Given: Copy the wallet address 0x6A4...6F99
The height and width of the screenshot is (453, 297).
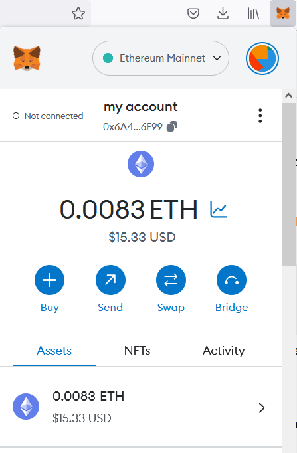Looking at the screenshot, I should coord(172,127).
